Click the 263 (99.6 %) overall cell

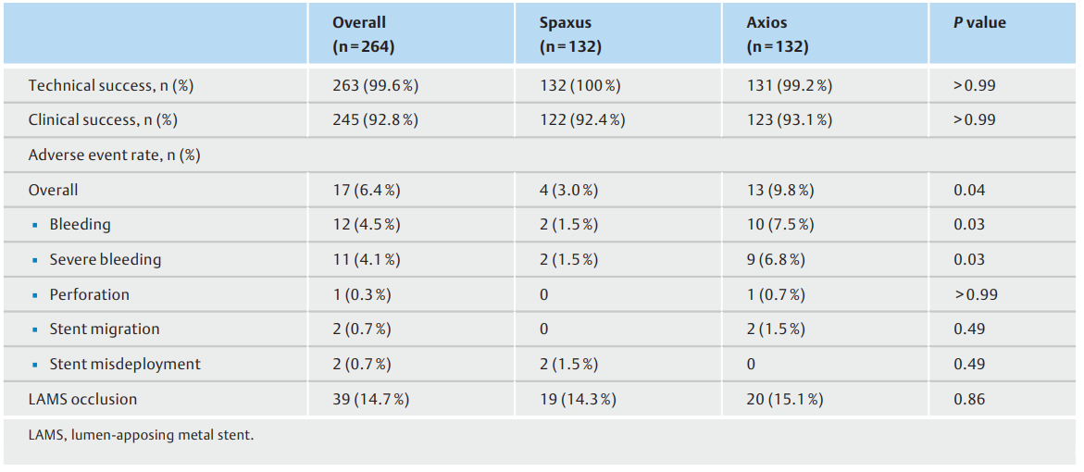376,86
